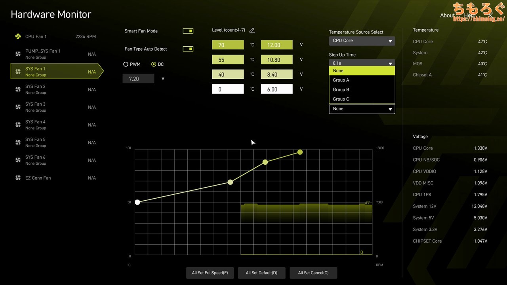Click the SYS Fan 2 fan icon
507x285 pixels.
click(18, 89)
